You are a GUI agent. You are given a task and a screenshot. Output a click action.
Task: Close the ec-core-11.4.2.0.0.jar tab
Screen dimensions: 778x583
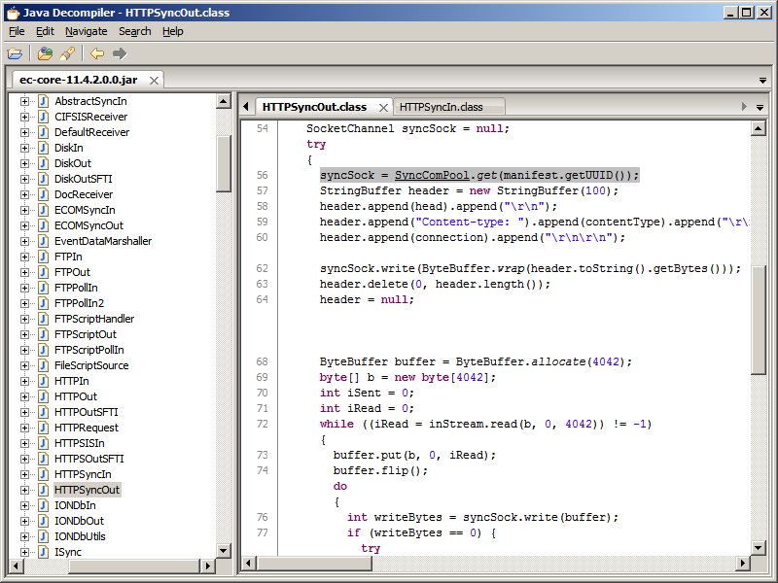153,80
